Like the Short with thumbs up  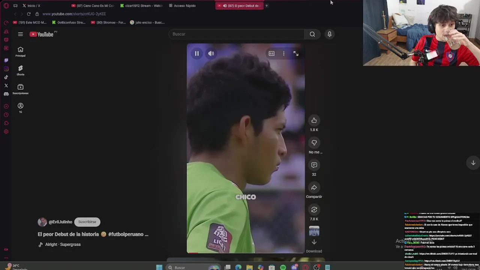314,120
